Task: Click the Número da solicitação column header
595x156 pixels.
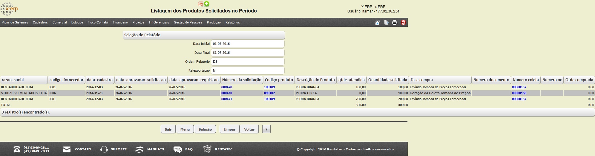Action: [242, 80]
